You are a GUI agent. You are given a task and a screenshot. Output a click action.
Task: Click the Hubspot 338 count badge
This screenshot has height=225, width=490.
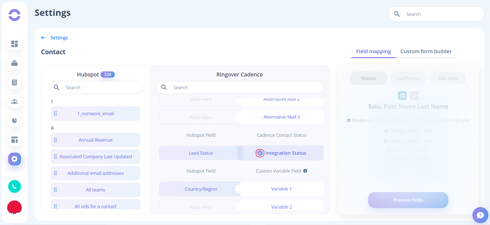pyautogui.click(x=108, y=74)
